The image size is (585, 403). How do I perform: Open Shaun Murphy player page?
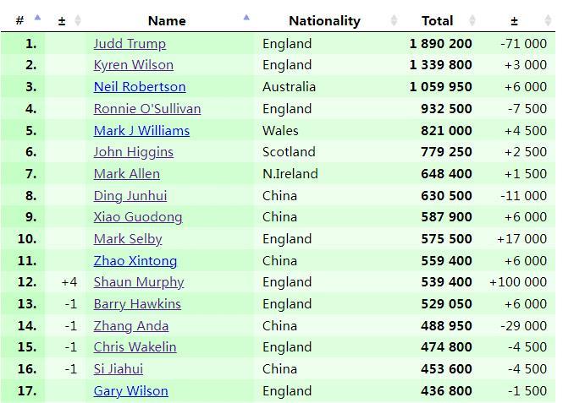click(139, 282)
